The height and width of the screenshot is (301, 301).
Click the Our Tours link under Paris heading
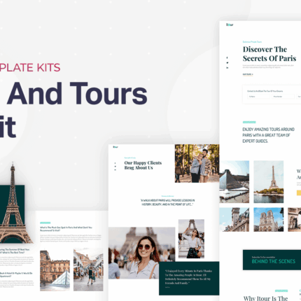(248, 74)
